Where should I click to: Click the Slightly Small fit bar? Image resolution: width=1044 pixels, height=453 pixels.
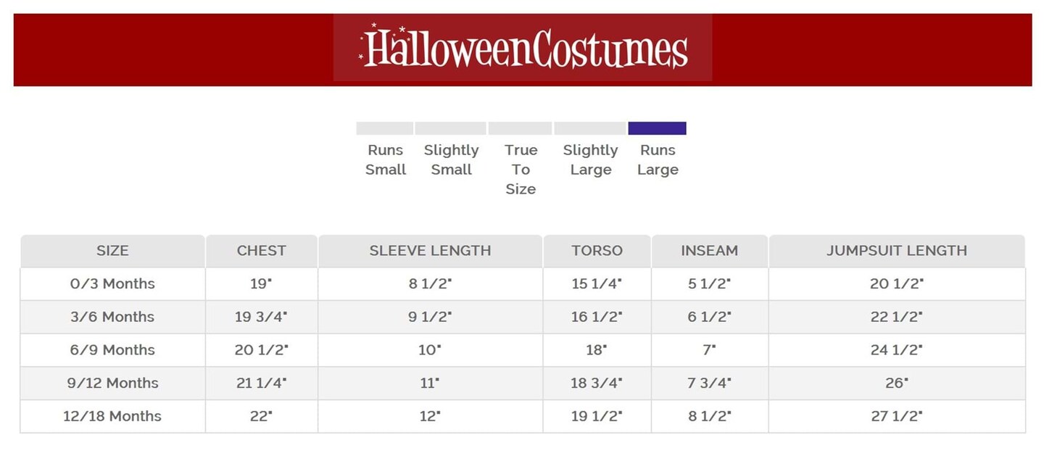click(x=450, y=128)
